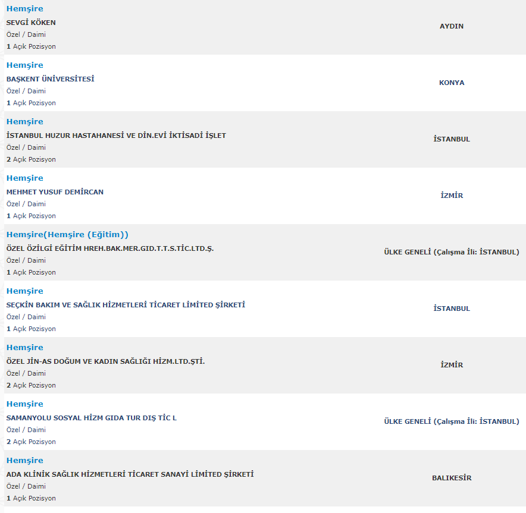The height and width of the screenshot is (513, 526).
Task: Open the Hemşire title above ADA KLİNİK SAĞLIK
Action: click(24, 461)
